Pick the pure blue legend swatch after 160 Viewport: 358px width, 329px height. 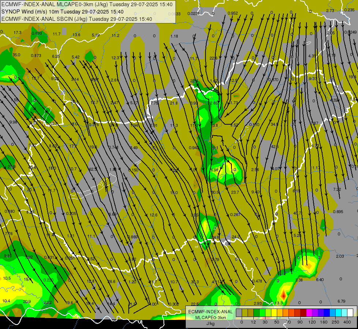click(x=327, y=313)
